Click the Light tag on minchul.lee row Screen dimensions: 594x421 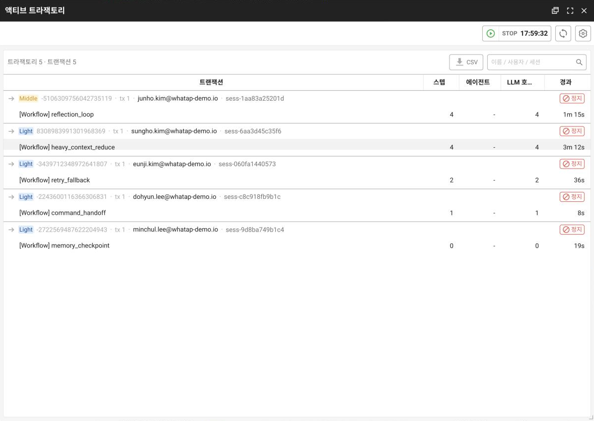[26, 230]
